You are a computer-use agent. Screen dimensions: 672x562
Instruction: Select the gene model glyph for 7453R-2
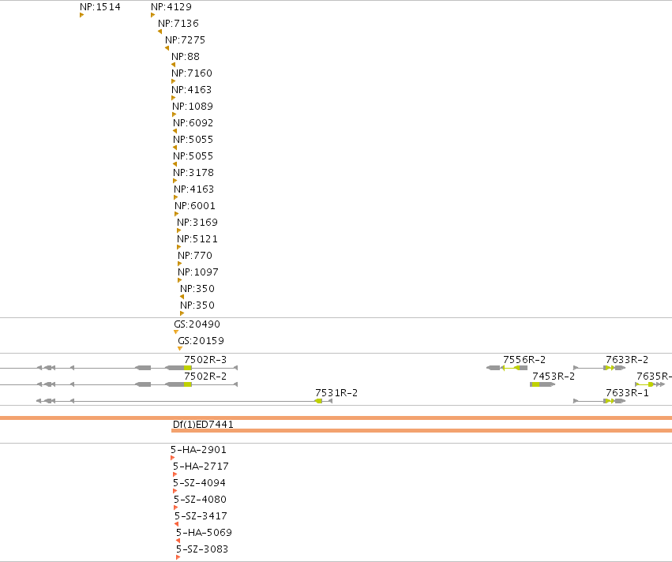(542, 384)
